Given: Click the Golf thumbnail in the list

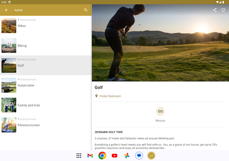Looking at the screenshot, I should [9, 65].
